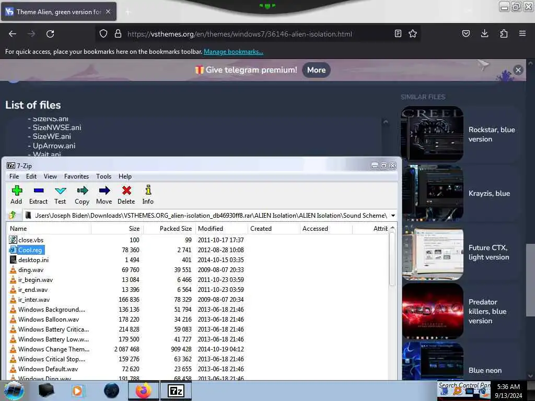Open the Firefox application hamburger menu
This screenshot has width=535, height=401.
coord(522,33)
